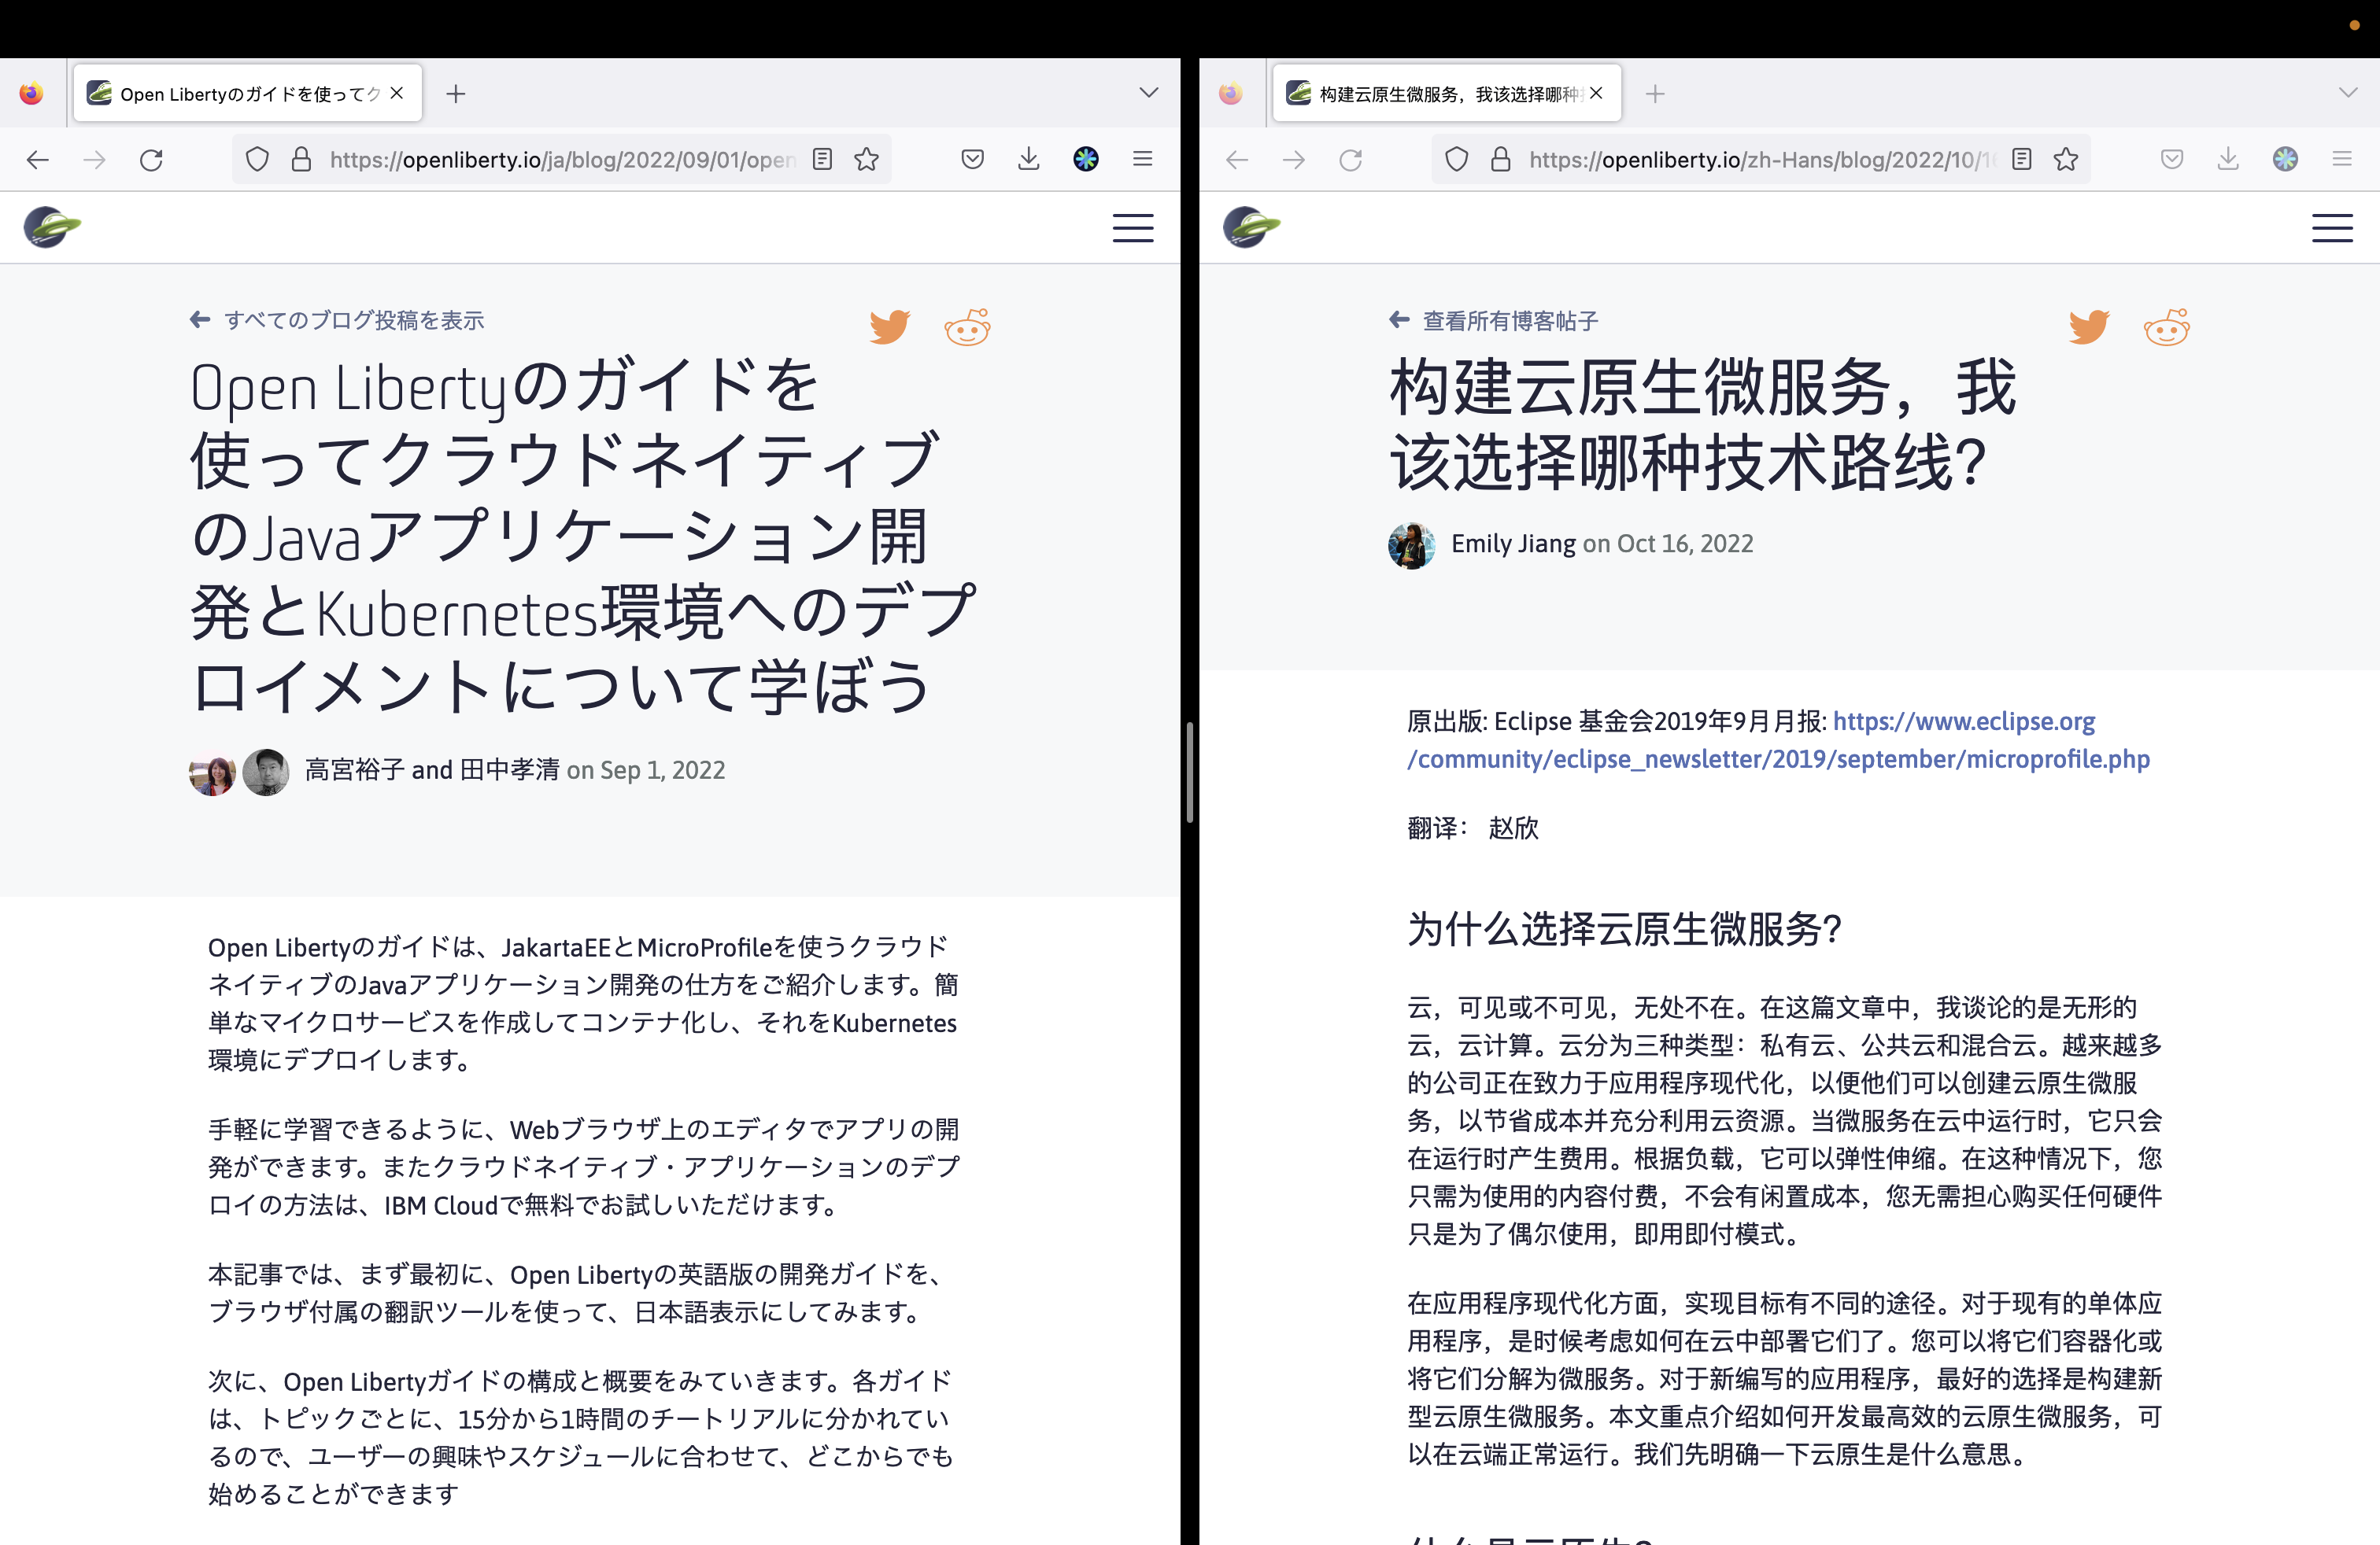2380x1545 pixels.
Task: Reload the page in left Firefox window
Action: coord(151,160)
